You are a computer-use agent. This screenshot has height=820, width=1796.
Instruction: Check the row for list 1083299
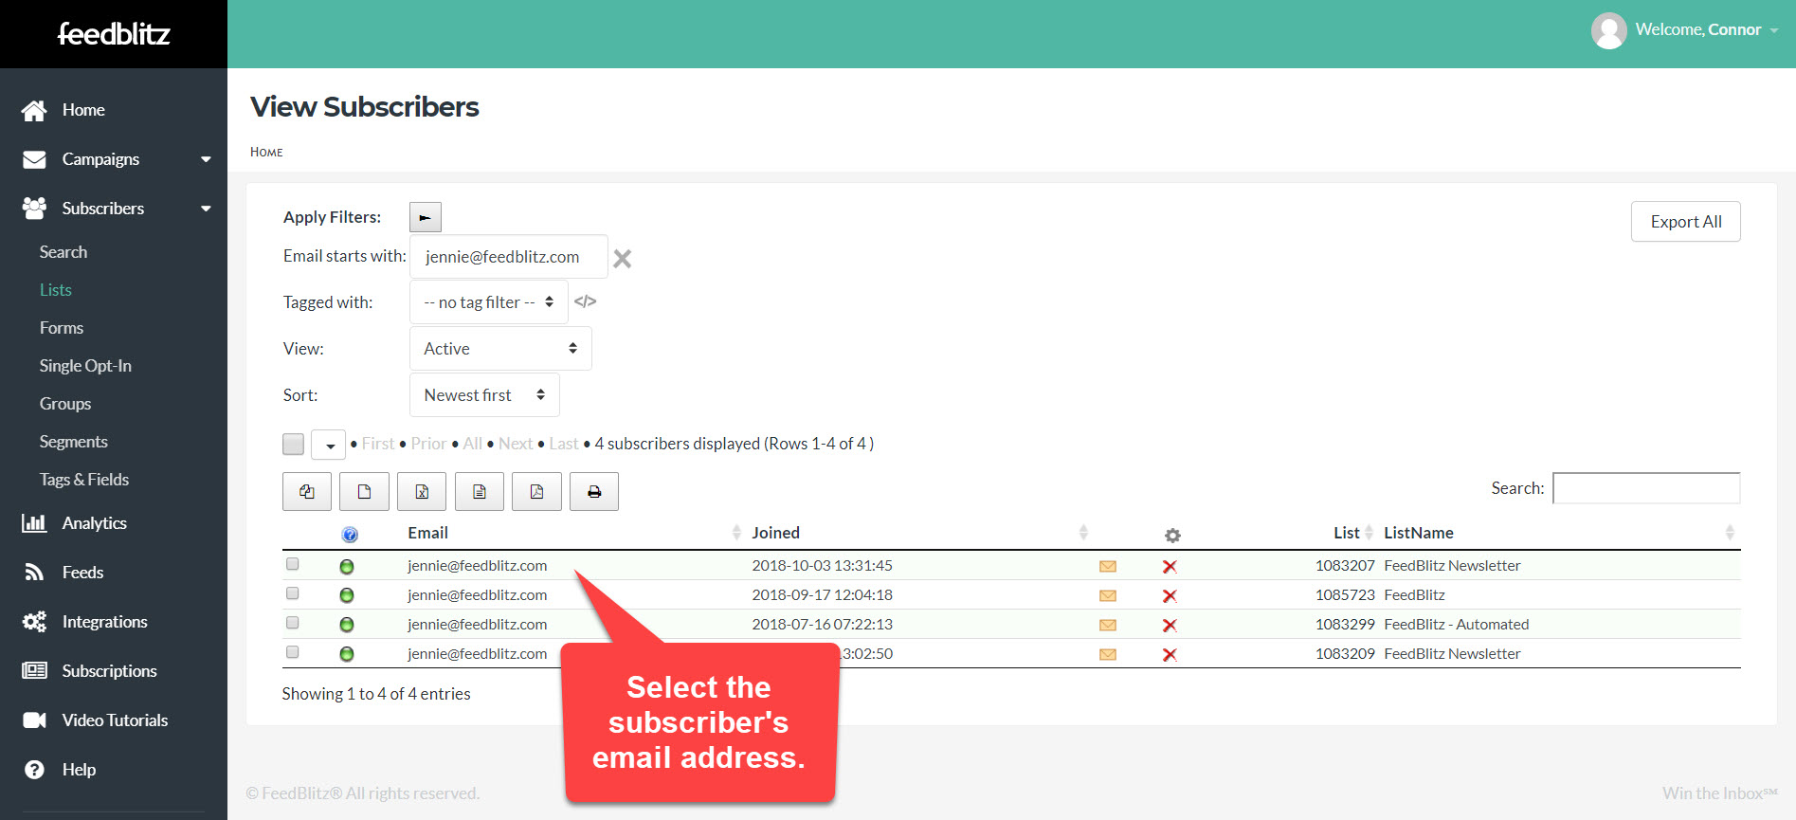tap(293, 623)
